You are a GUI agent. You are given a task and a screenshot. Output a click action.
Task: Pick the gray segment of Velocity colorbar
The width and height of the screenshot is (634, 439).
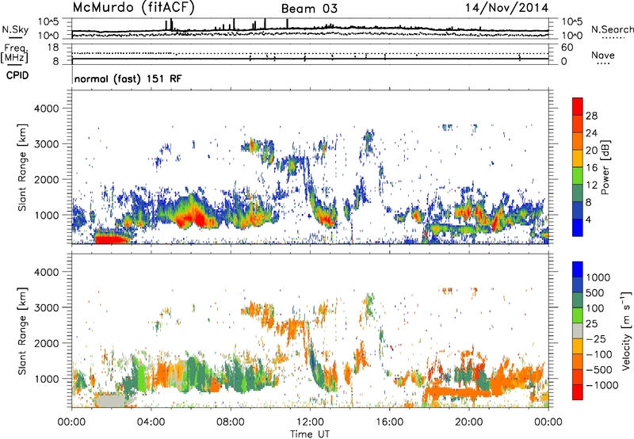(x=578, y=330)
